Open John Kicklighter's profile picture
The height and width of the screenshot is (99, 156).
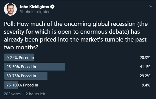[10, 9]
